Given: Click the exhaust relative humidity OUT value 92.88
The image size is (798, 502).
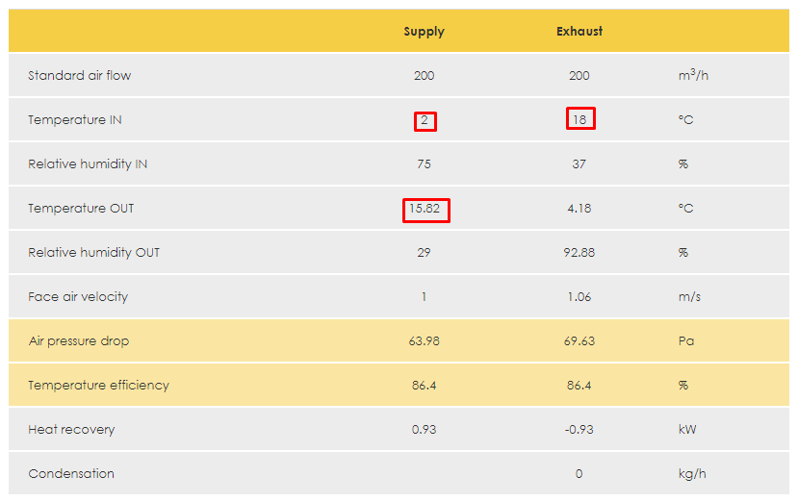Looking at the screenshot, I should (579, 253).
